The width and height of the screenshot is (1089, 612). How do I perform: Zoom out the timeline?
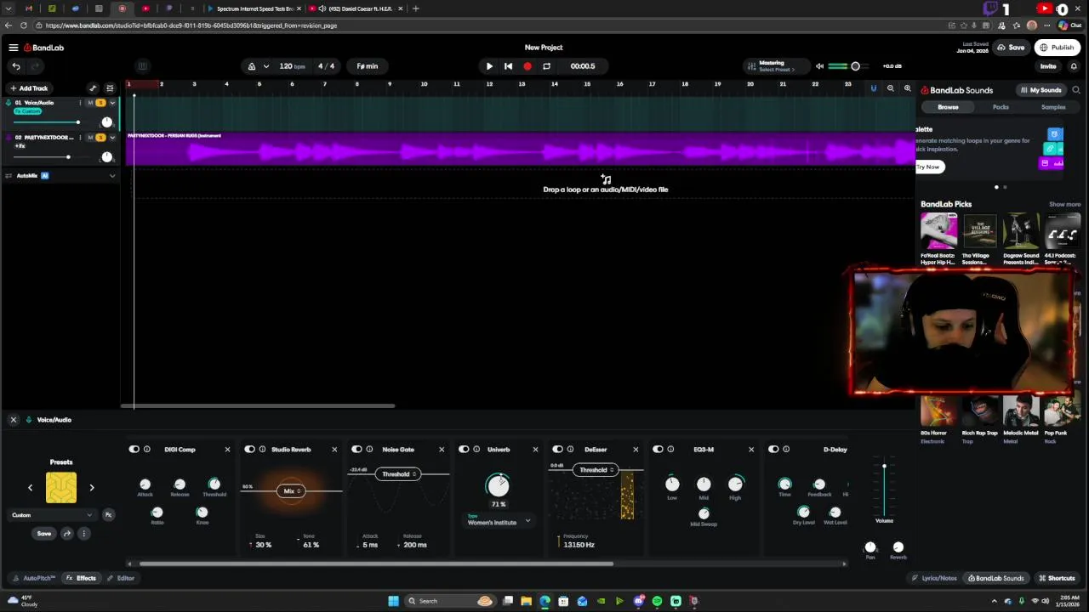coord(891,88)
